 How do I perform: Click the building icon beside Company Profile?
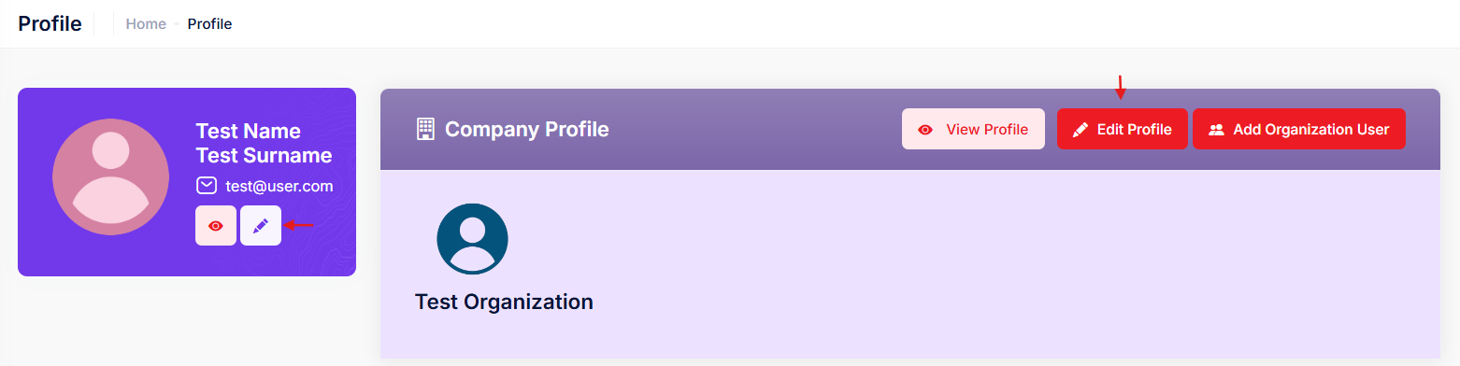coord(425,129)
